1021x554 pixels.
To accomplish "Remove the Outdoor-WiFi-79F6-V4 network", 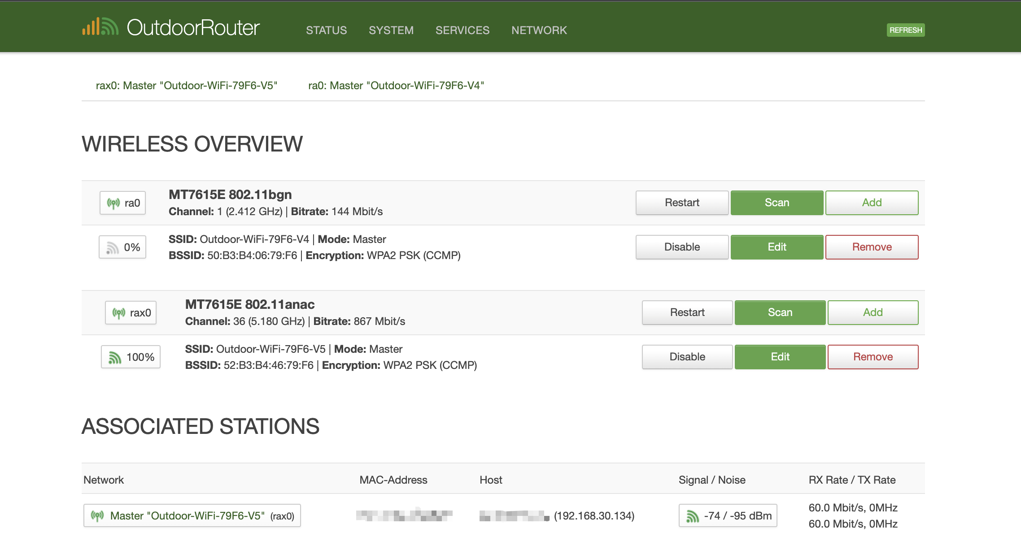I will point(871,247).
